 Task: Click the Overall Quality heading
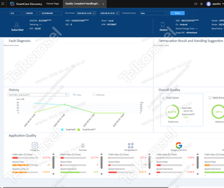pyautogui.click(x=169, y=90)
